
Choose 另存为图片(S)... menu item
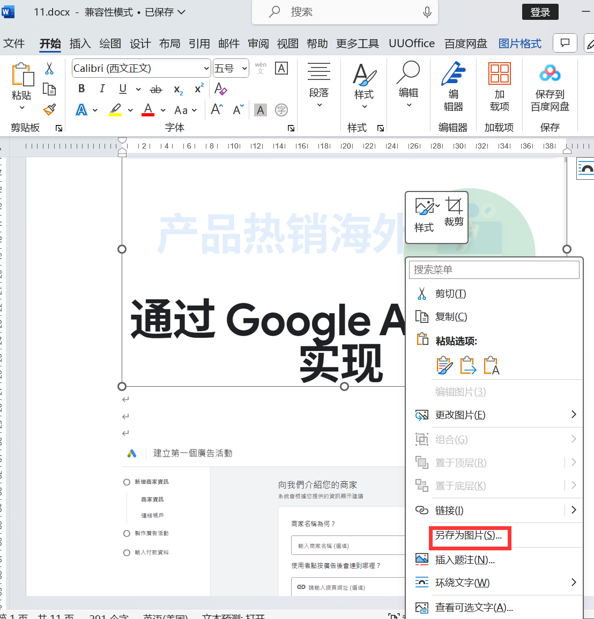[494, 535]
